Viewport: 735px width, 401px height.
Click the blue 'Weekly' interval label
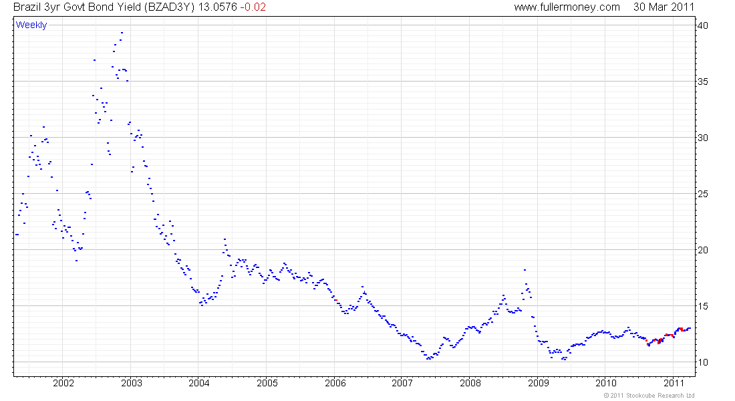coord(31,25)
